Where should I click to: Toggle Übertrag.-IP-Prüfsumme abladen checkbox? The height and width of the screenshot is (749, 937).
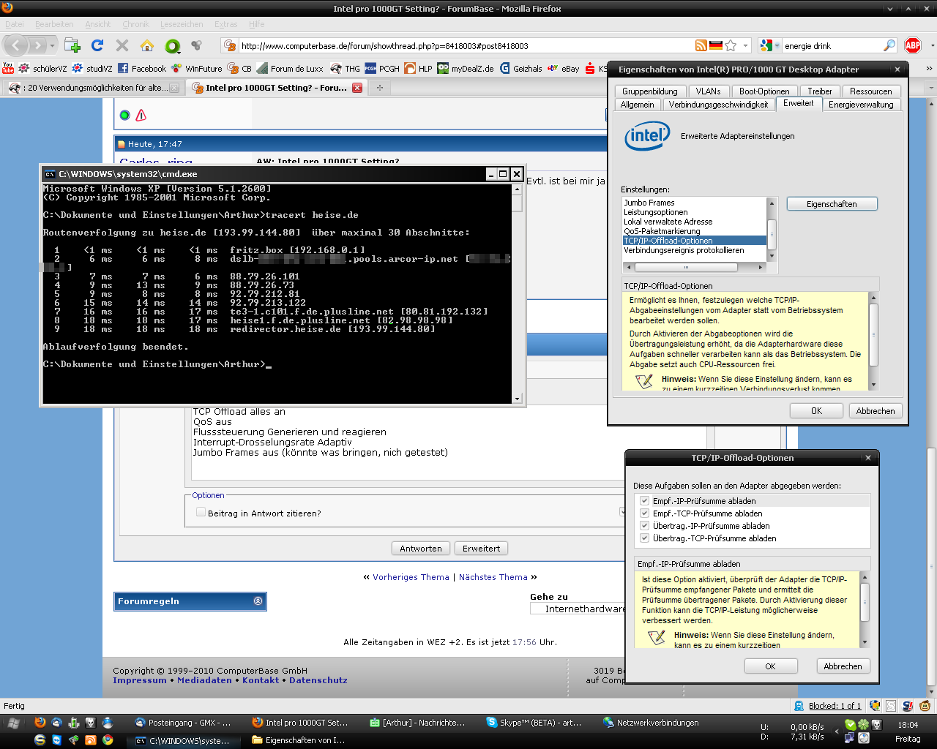coord(644,526)
